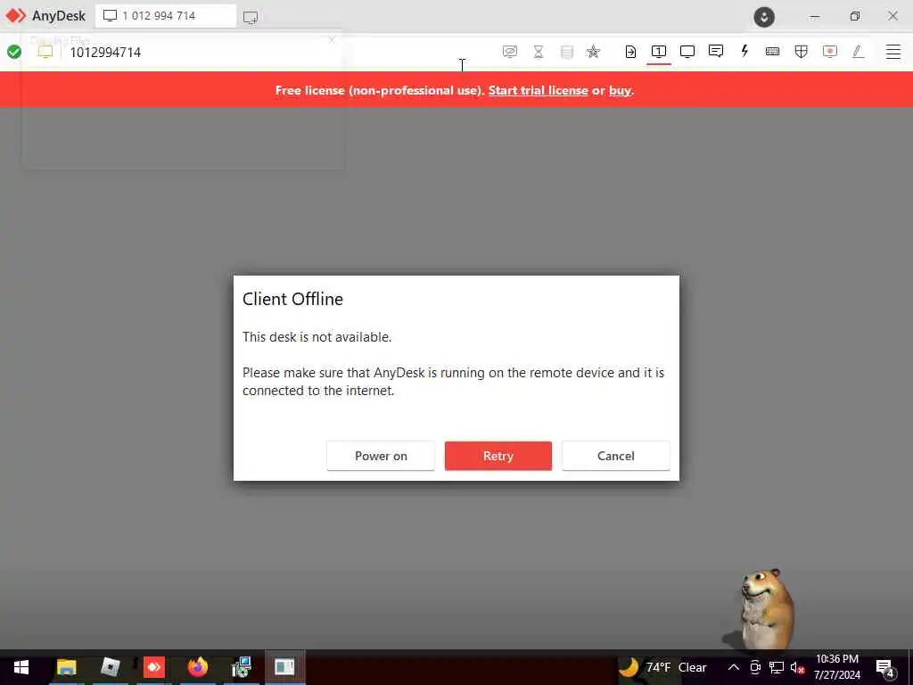Click the active news-style taskbar app
The height and width of the screenshot is (685, 913).
click(284, 667)
